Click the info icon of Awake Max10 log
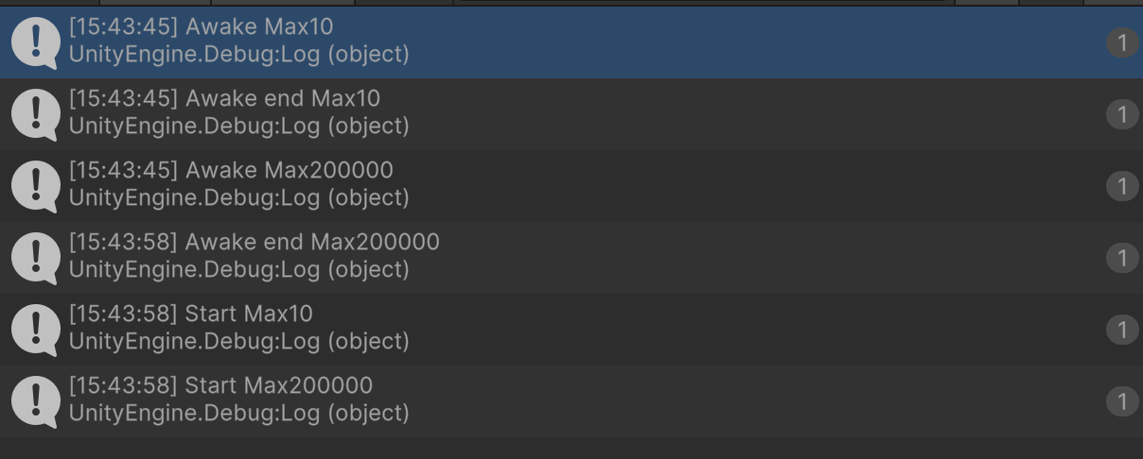The height and width of the screenshot is (459, 1143). pos(35,42)
